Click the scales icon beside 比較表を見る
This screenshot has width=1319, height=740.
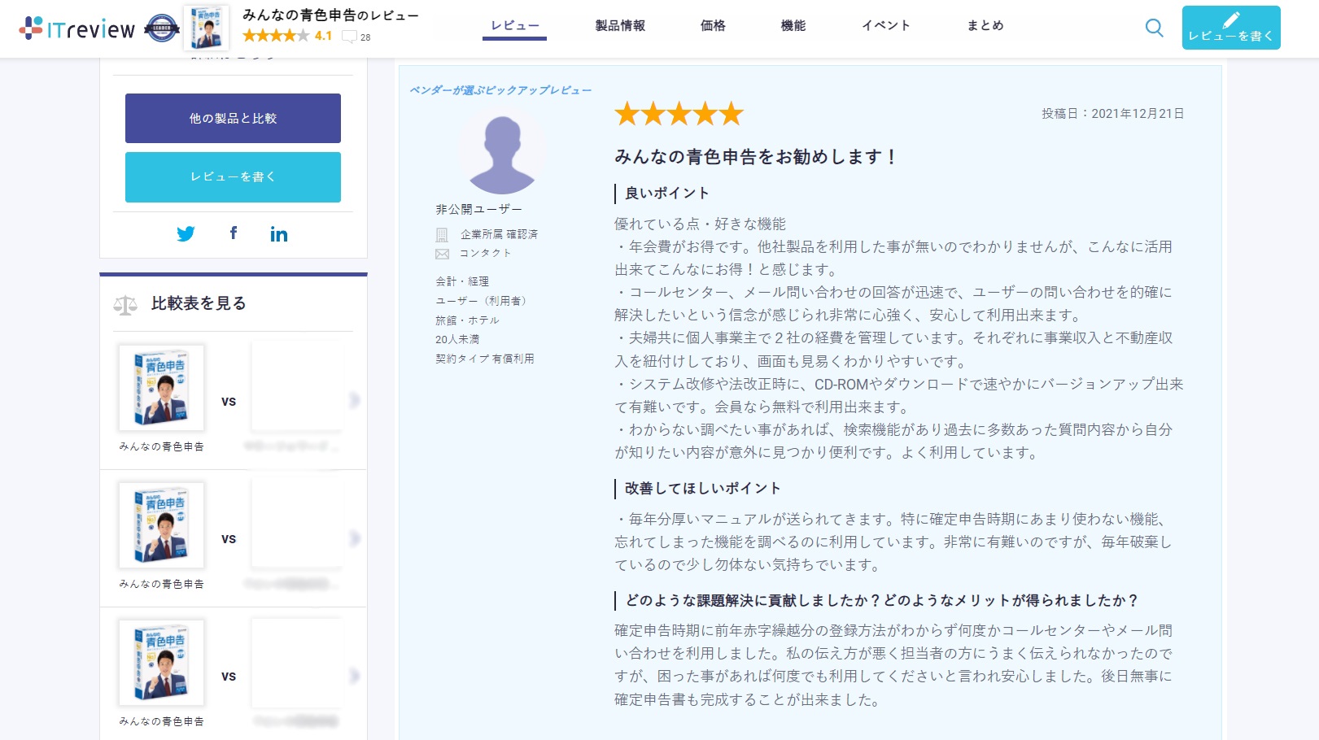(x=125, y=305)
